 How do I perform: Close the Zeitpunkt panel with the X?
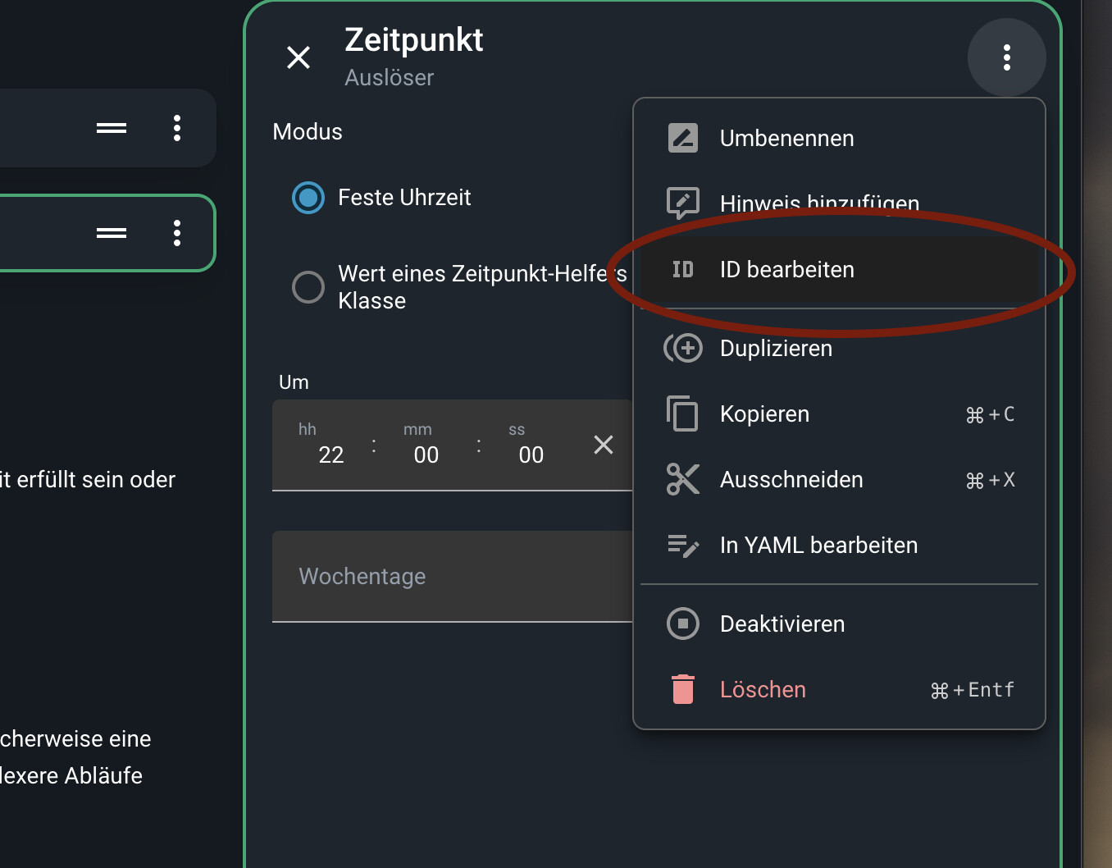(299, 57)
